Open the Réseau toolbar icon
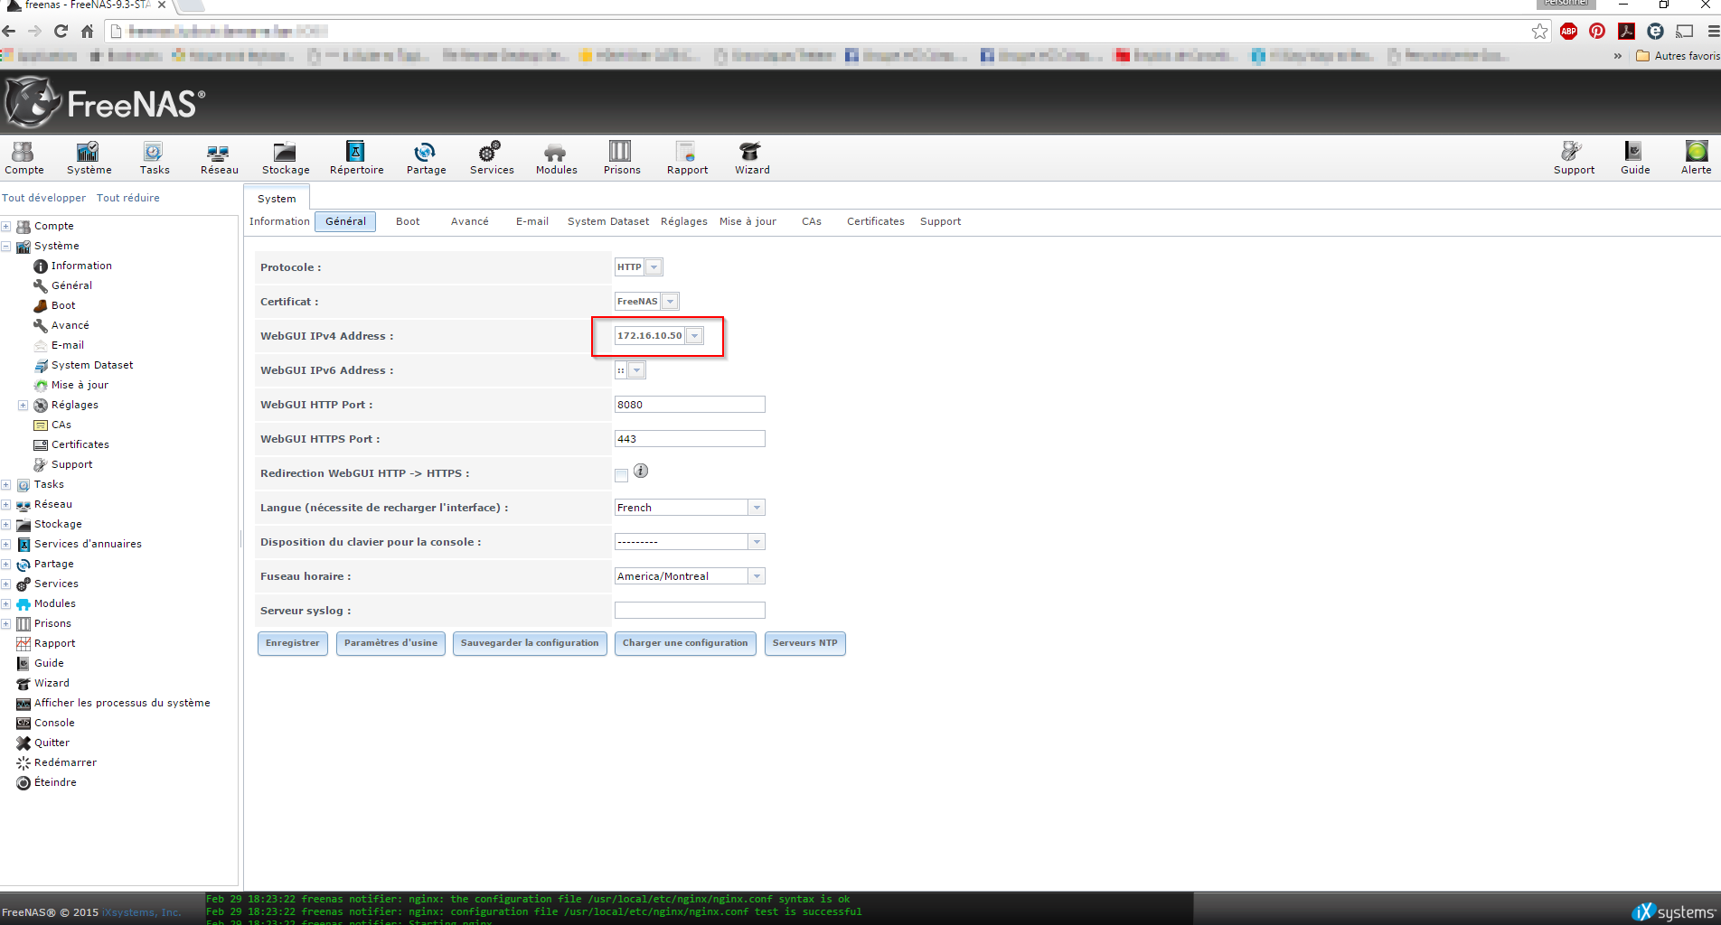 (x=219, y=158)
